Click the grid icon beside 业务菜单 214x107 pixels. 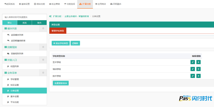point(6,73)
